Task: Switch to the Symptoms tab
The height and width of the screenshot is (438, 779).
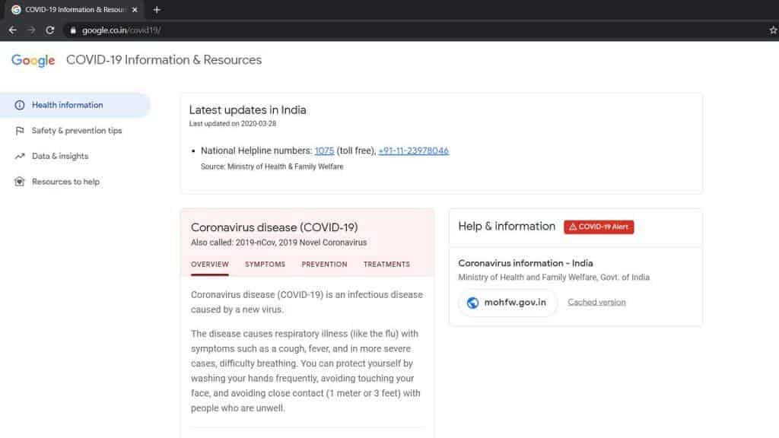Action: click(265, 265)
